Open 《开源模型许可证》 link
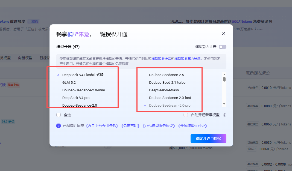Image resolution: width=292 pixels, height=171 pixels. coord(192,126)
